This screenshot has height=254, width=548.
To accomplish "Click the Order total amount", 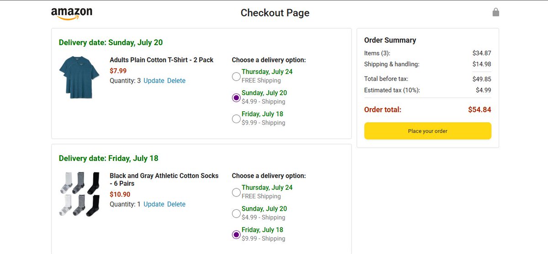I will pos(479,109).
